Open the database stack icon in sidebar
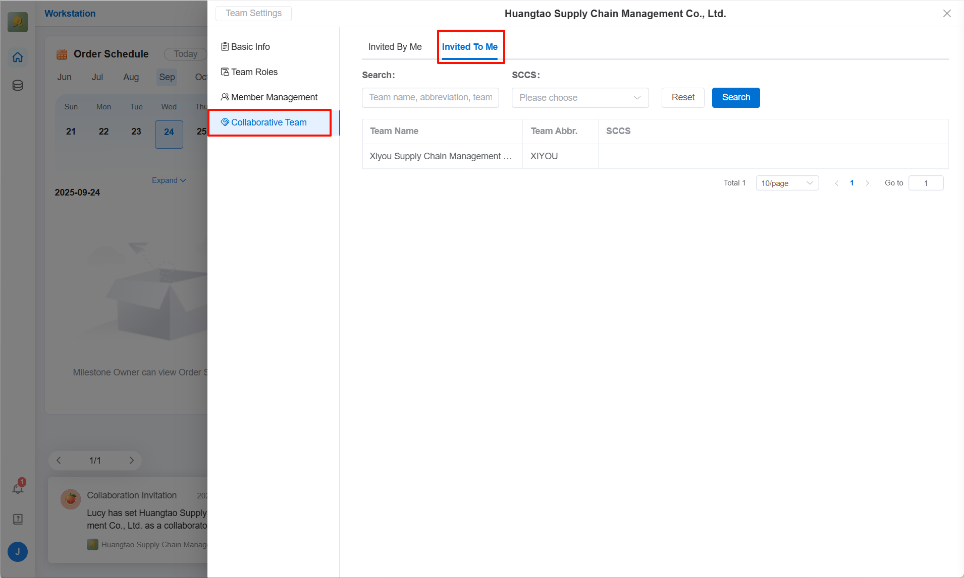This screenshot has width=964, height=578. click(x=18, y=85)
